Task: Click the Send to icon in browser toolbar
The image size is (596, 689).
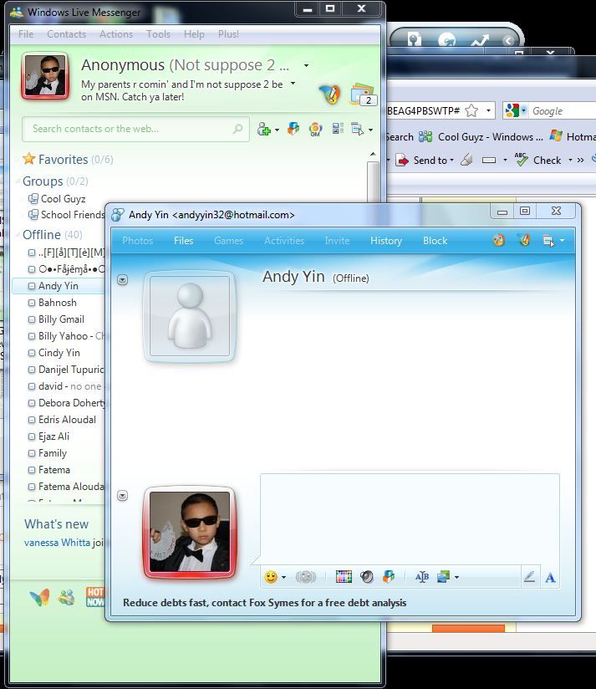Action: (402, 160)
